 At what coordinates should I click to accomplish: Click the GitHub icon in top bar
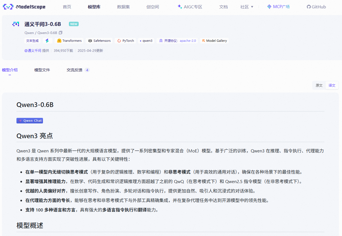(x=308, y=6)
